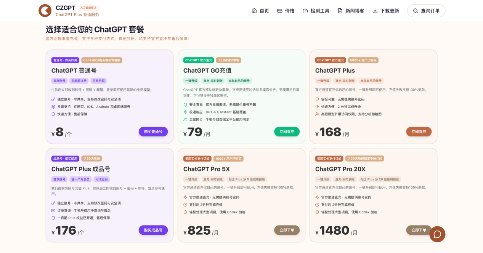Click lightning icon beside 官方渠道直充 in Pro 20X

pyautogui.click(x=317, y=197)
